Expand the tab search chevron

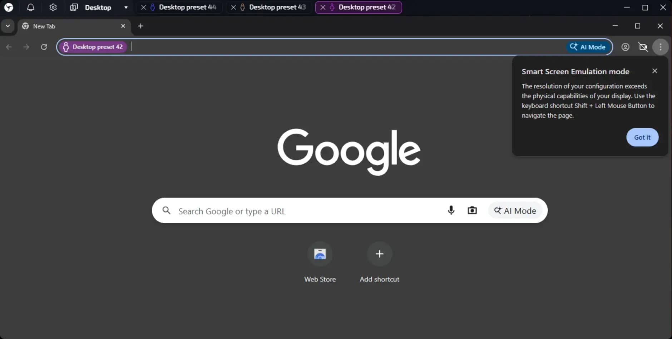[8, 26]
